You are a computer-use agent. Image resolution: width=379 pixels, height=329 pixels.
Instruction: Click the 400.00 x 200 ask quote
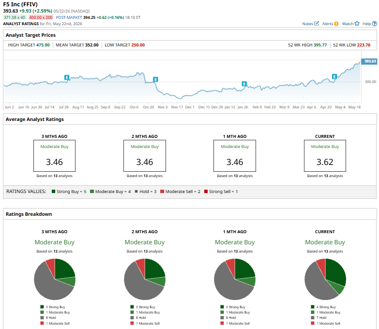point(41,17)
